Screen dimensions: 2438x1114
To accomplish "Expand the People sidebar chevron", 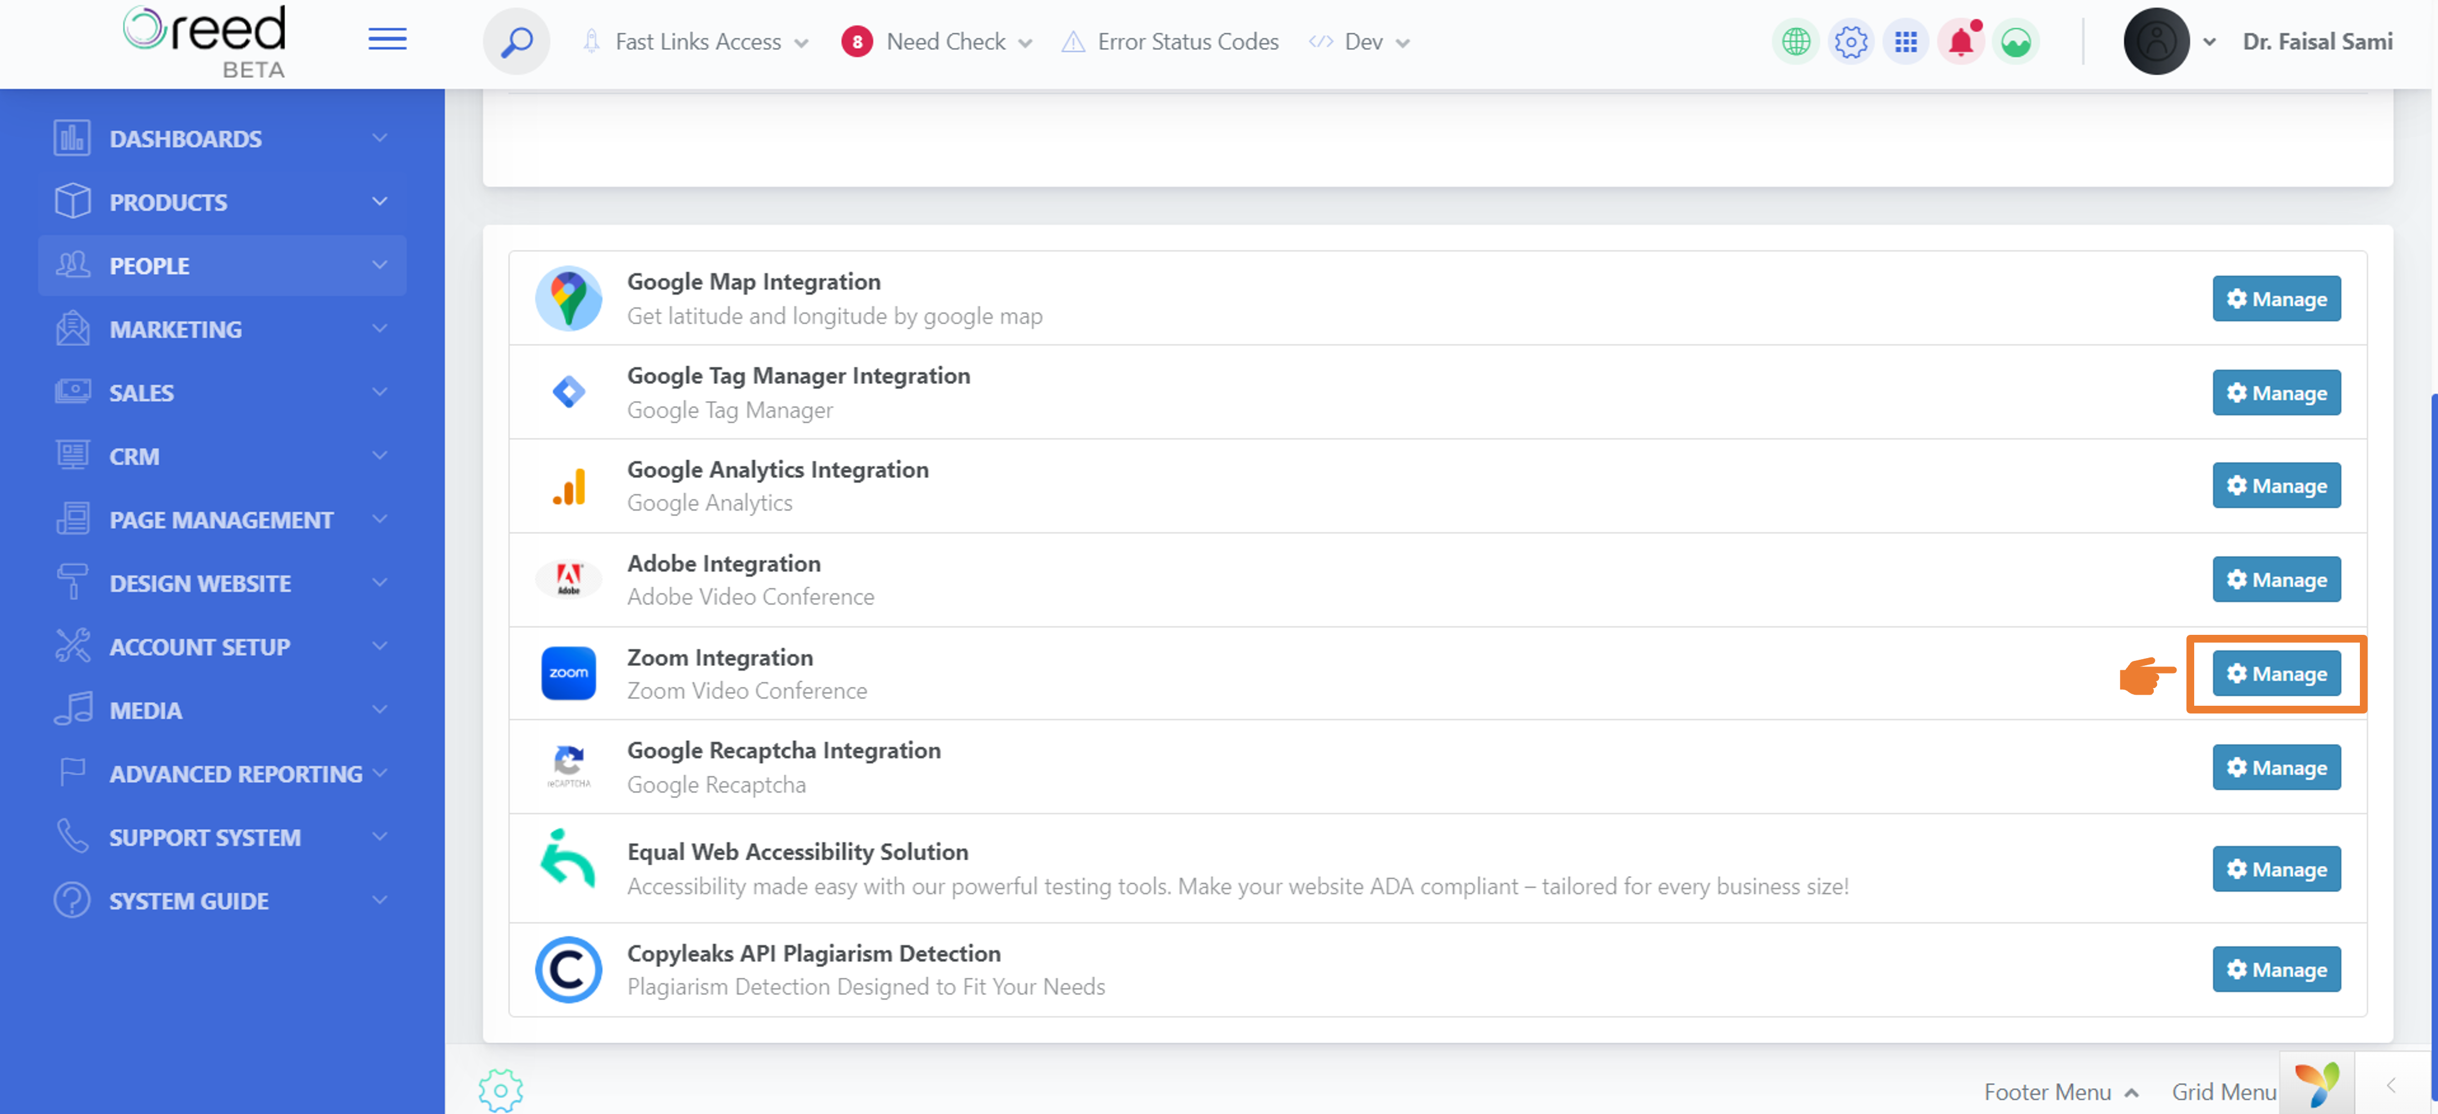I will [x=380, y=265].
